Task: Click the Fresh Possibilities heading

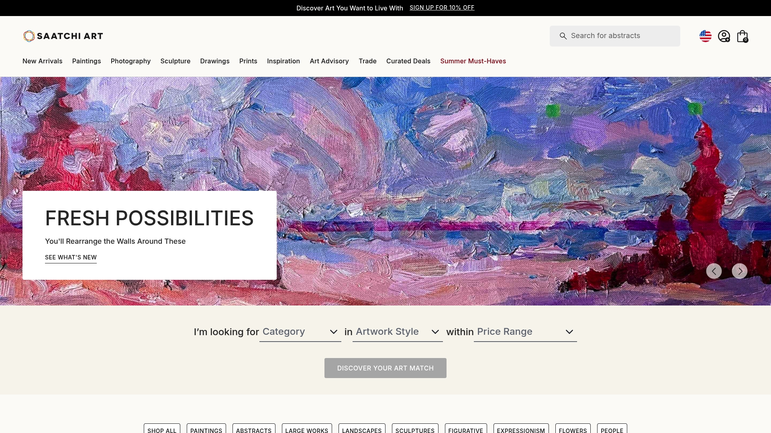Action: tap(149, 218)
